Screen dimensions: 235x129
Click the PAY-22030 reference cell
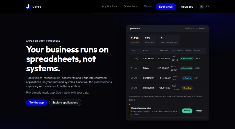point(175,88)
